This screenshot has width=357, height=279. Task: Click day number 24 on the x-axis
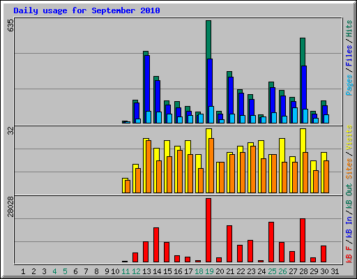(261, 271)
